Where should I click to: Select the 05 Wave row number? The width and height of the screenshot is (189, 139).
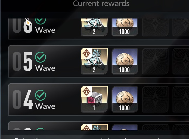point(23,61)
